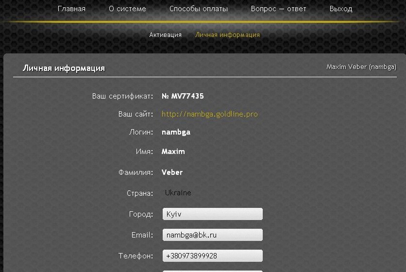Click the Имя label
Screen dimensions: 406x272
click(145, 151)
